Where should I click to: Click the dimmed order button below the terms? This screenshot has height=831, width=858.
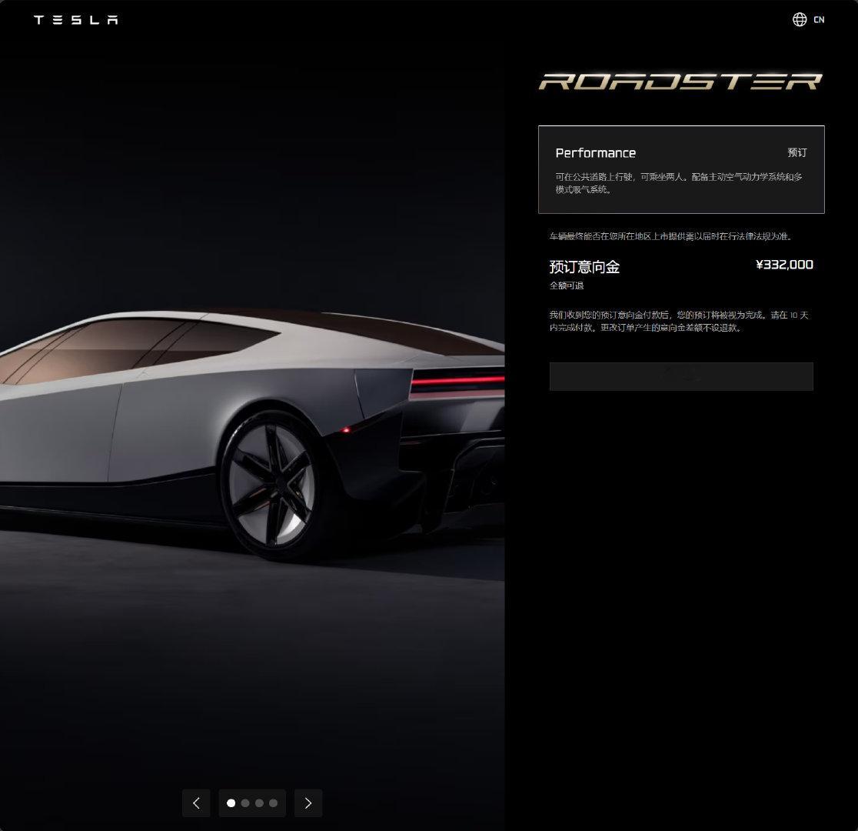pos(681,376)
